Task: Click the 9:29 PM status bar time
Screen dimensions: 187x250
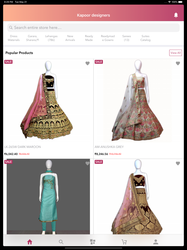Action: [9, 2]
